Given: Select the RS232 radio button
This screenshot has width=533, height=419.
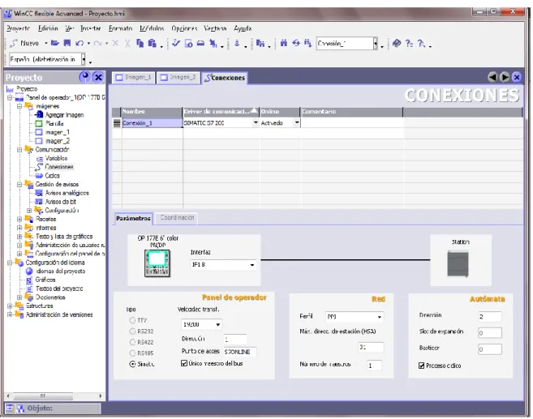Looking at the screenshot, I should [x=132, y=331].
